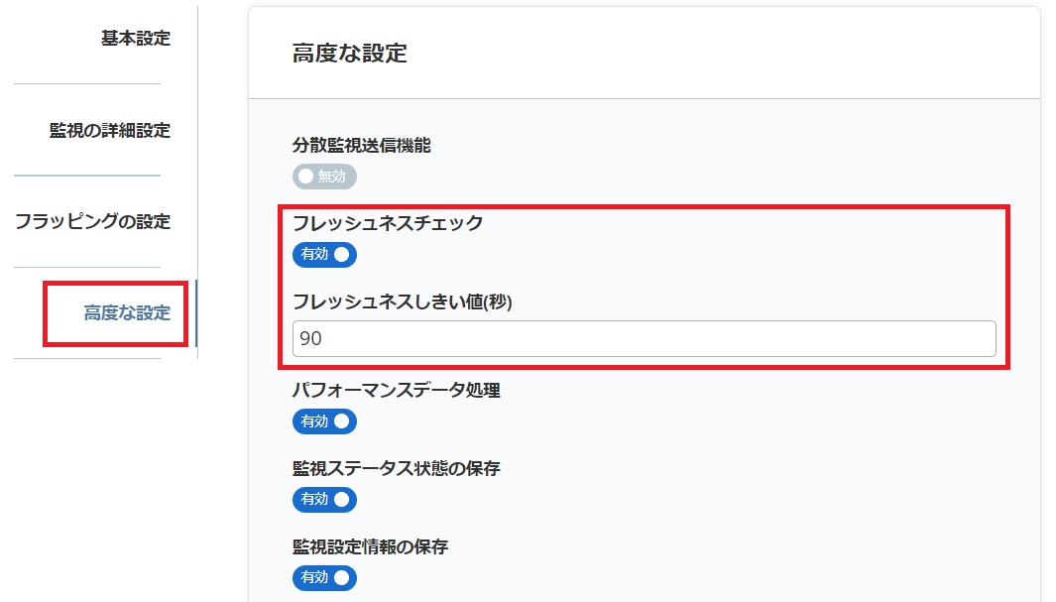Disable the フレッシュネスチェック toggle
Image resolution: width=1056 pixels, height=602 pixels.
[x=324, y=254]
